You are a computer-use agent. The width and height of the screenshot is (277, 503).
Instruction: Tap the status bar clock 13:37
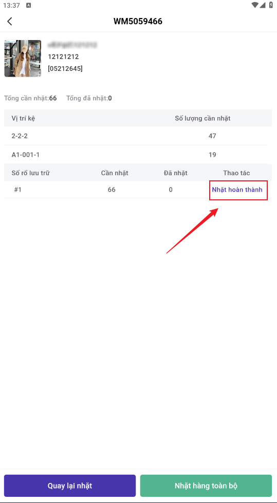(11, 6)
